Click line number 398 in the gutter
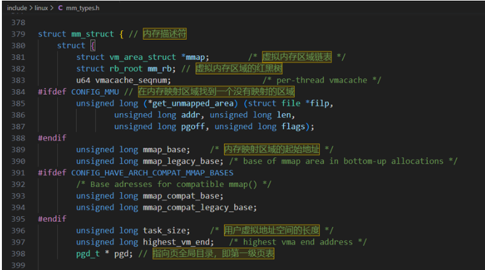The height and width of the screenshot is (270, 485). 18,254
